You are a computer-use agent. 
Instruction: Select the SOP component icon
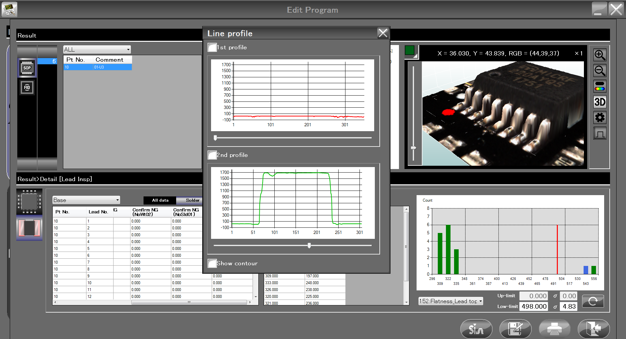click(x=27, y=68)
